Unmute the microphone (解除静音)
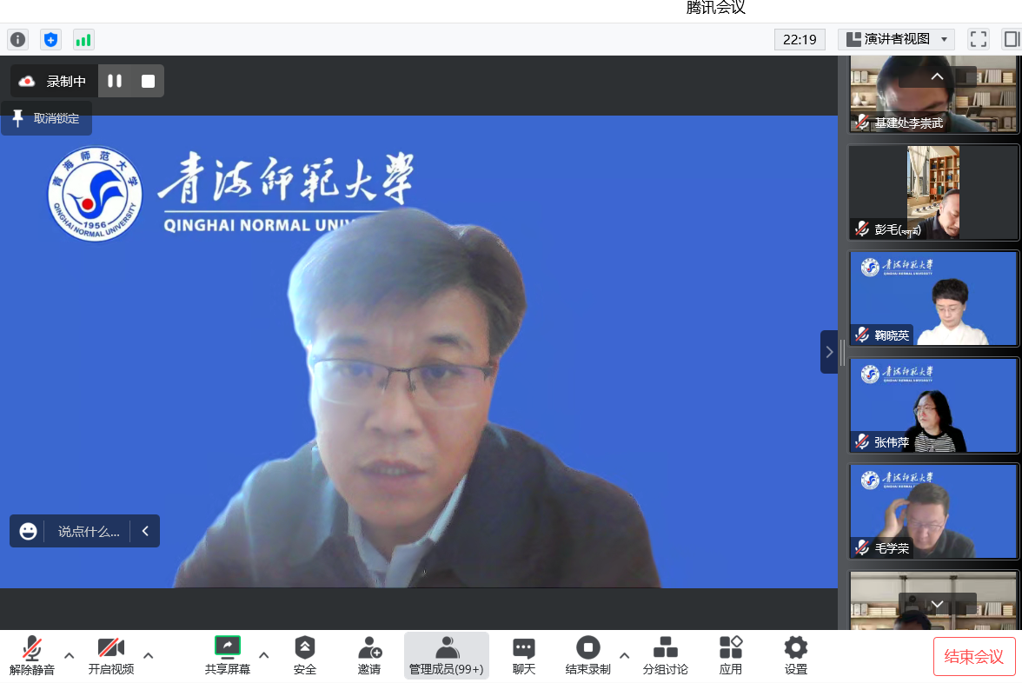The height and width of the screenshot is (683, 1022). tap(32, 655)
